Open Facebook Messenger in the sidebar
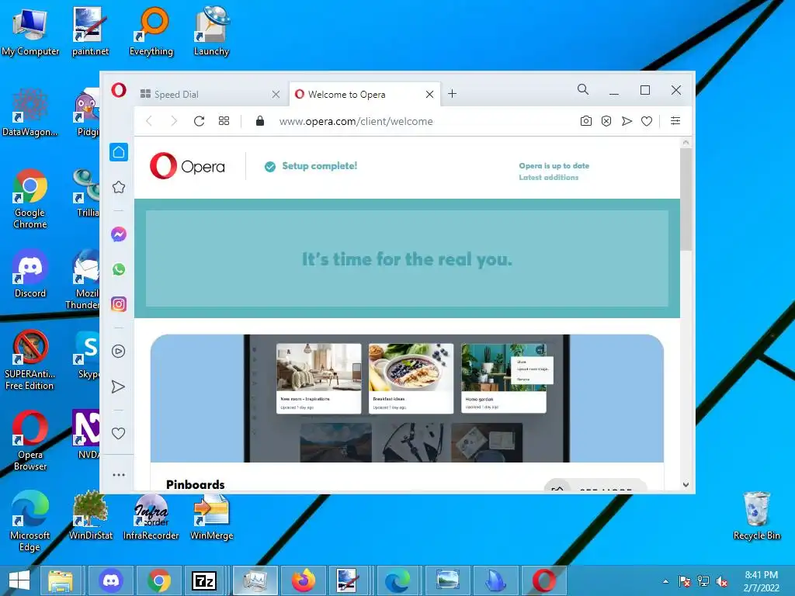Image resolution: width=795 pixels, height=596 pixels. tap(119, 234)
